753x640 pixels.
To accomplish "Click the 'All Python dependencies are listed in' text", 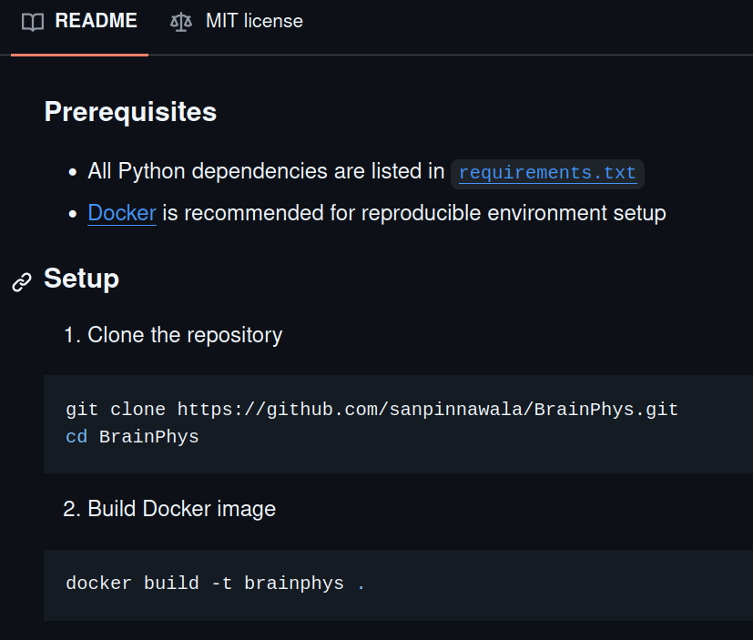I will click(266, 171).
